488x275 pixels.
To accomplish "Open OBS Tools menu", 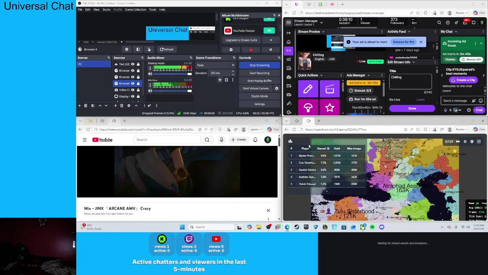I will [x=152, y=10].
